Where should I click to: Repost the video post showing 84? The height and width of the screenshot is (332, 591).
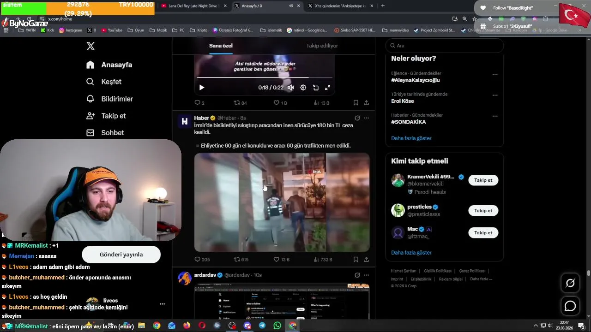(240, 103)
